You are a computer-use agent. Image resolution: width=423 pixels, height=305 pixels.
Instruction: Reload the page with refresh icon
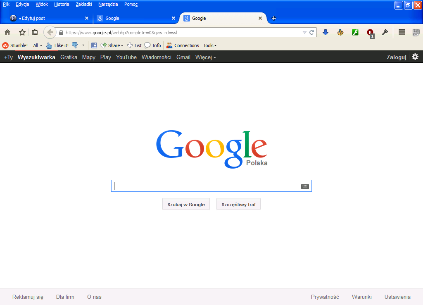click(311, 33)
